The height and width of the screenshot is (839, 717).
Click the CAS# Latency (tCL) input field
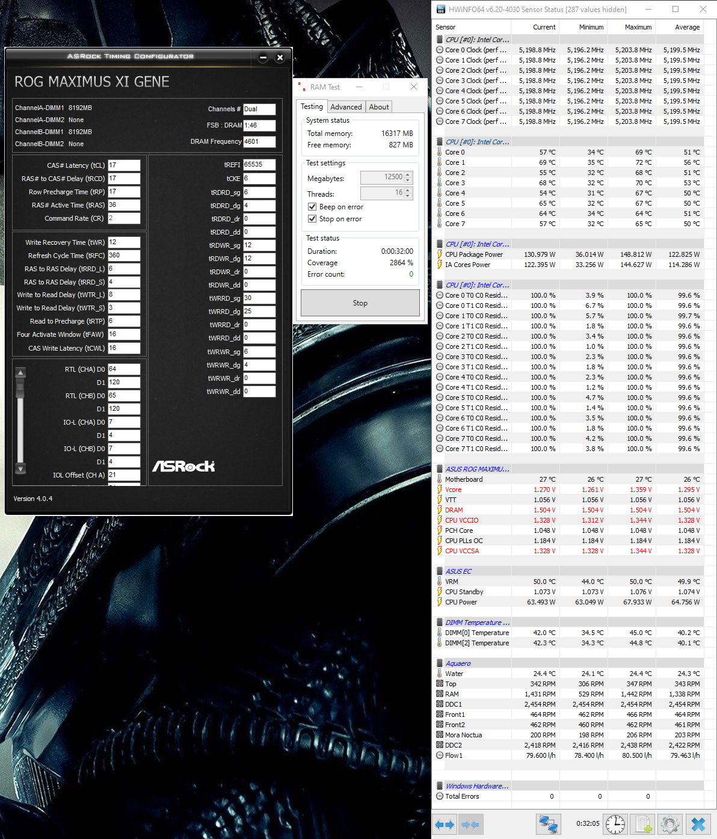(x=124, y=165)
